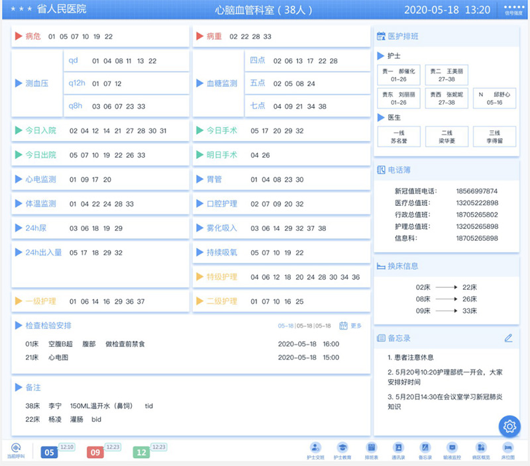530x466 pixels.
Task: Click the 信号强度 signal strength indicator
Action: coord(514,9)
